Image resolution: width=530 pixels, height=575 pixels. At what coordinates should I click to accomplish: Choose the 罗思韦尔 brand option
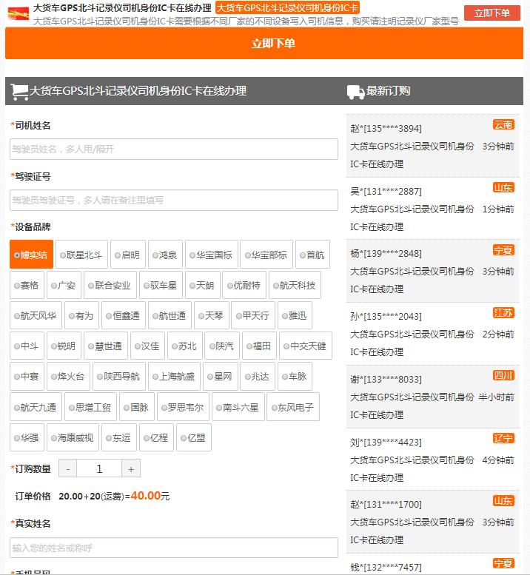pyautogui.click(x=182, y=407)
